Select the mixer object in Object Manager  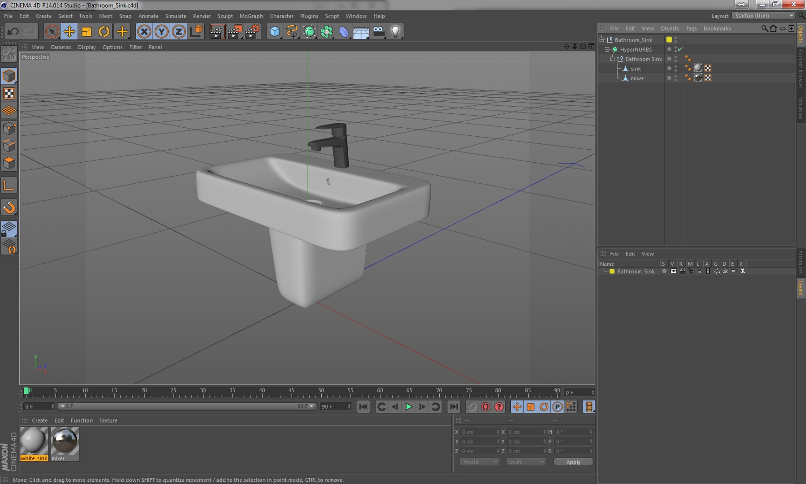[637, 78]
